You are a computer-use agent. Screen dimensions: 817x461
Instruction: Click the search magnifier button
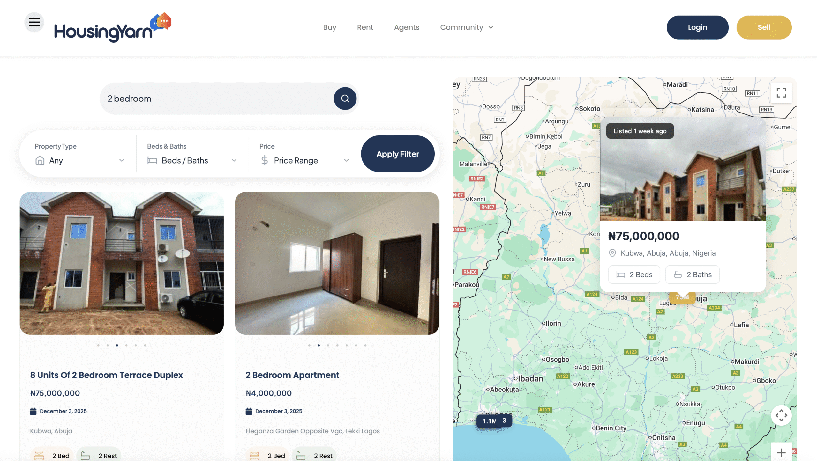click(345, 99)
